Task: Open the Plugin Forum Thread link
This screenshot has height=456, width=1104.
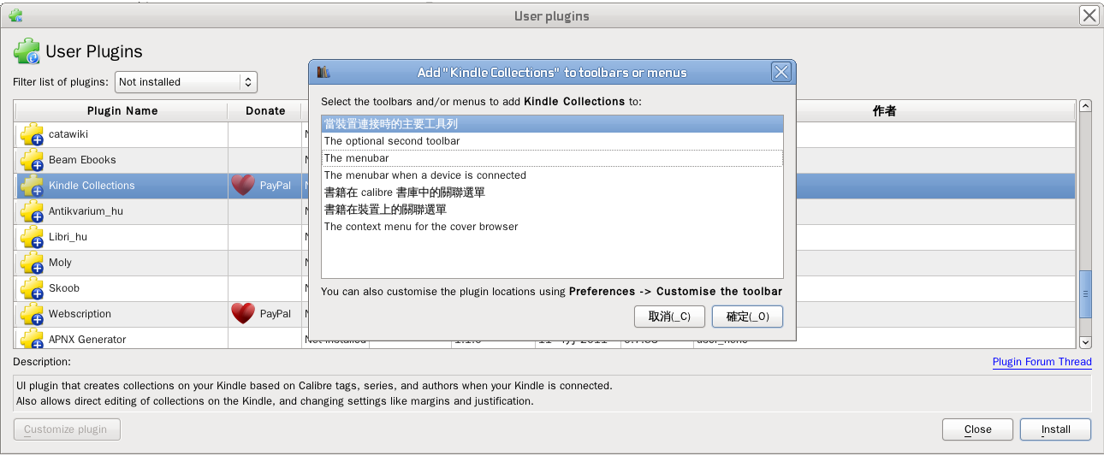Action: (x=1042, y=362)
